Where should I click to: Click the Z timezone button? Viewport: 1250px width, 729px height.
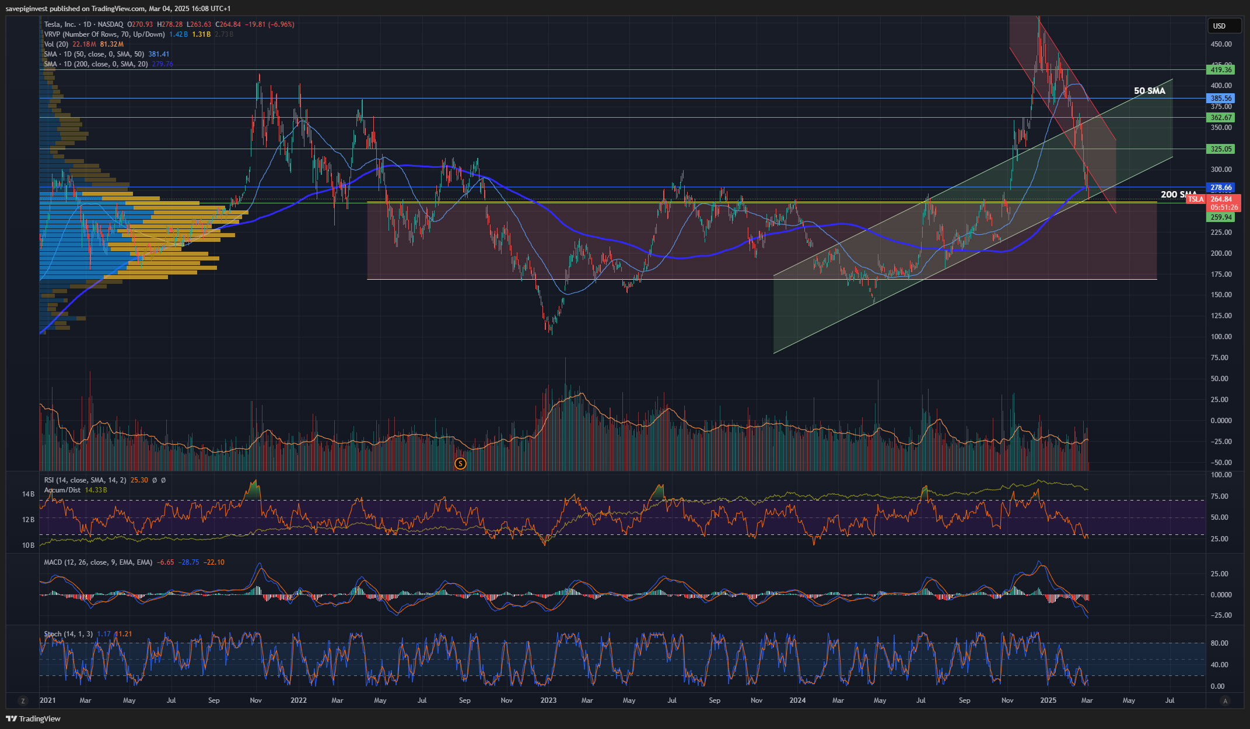point(23,700)
